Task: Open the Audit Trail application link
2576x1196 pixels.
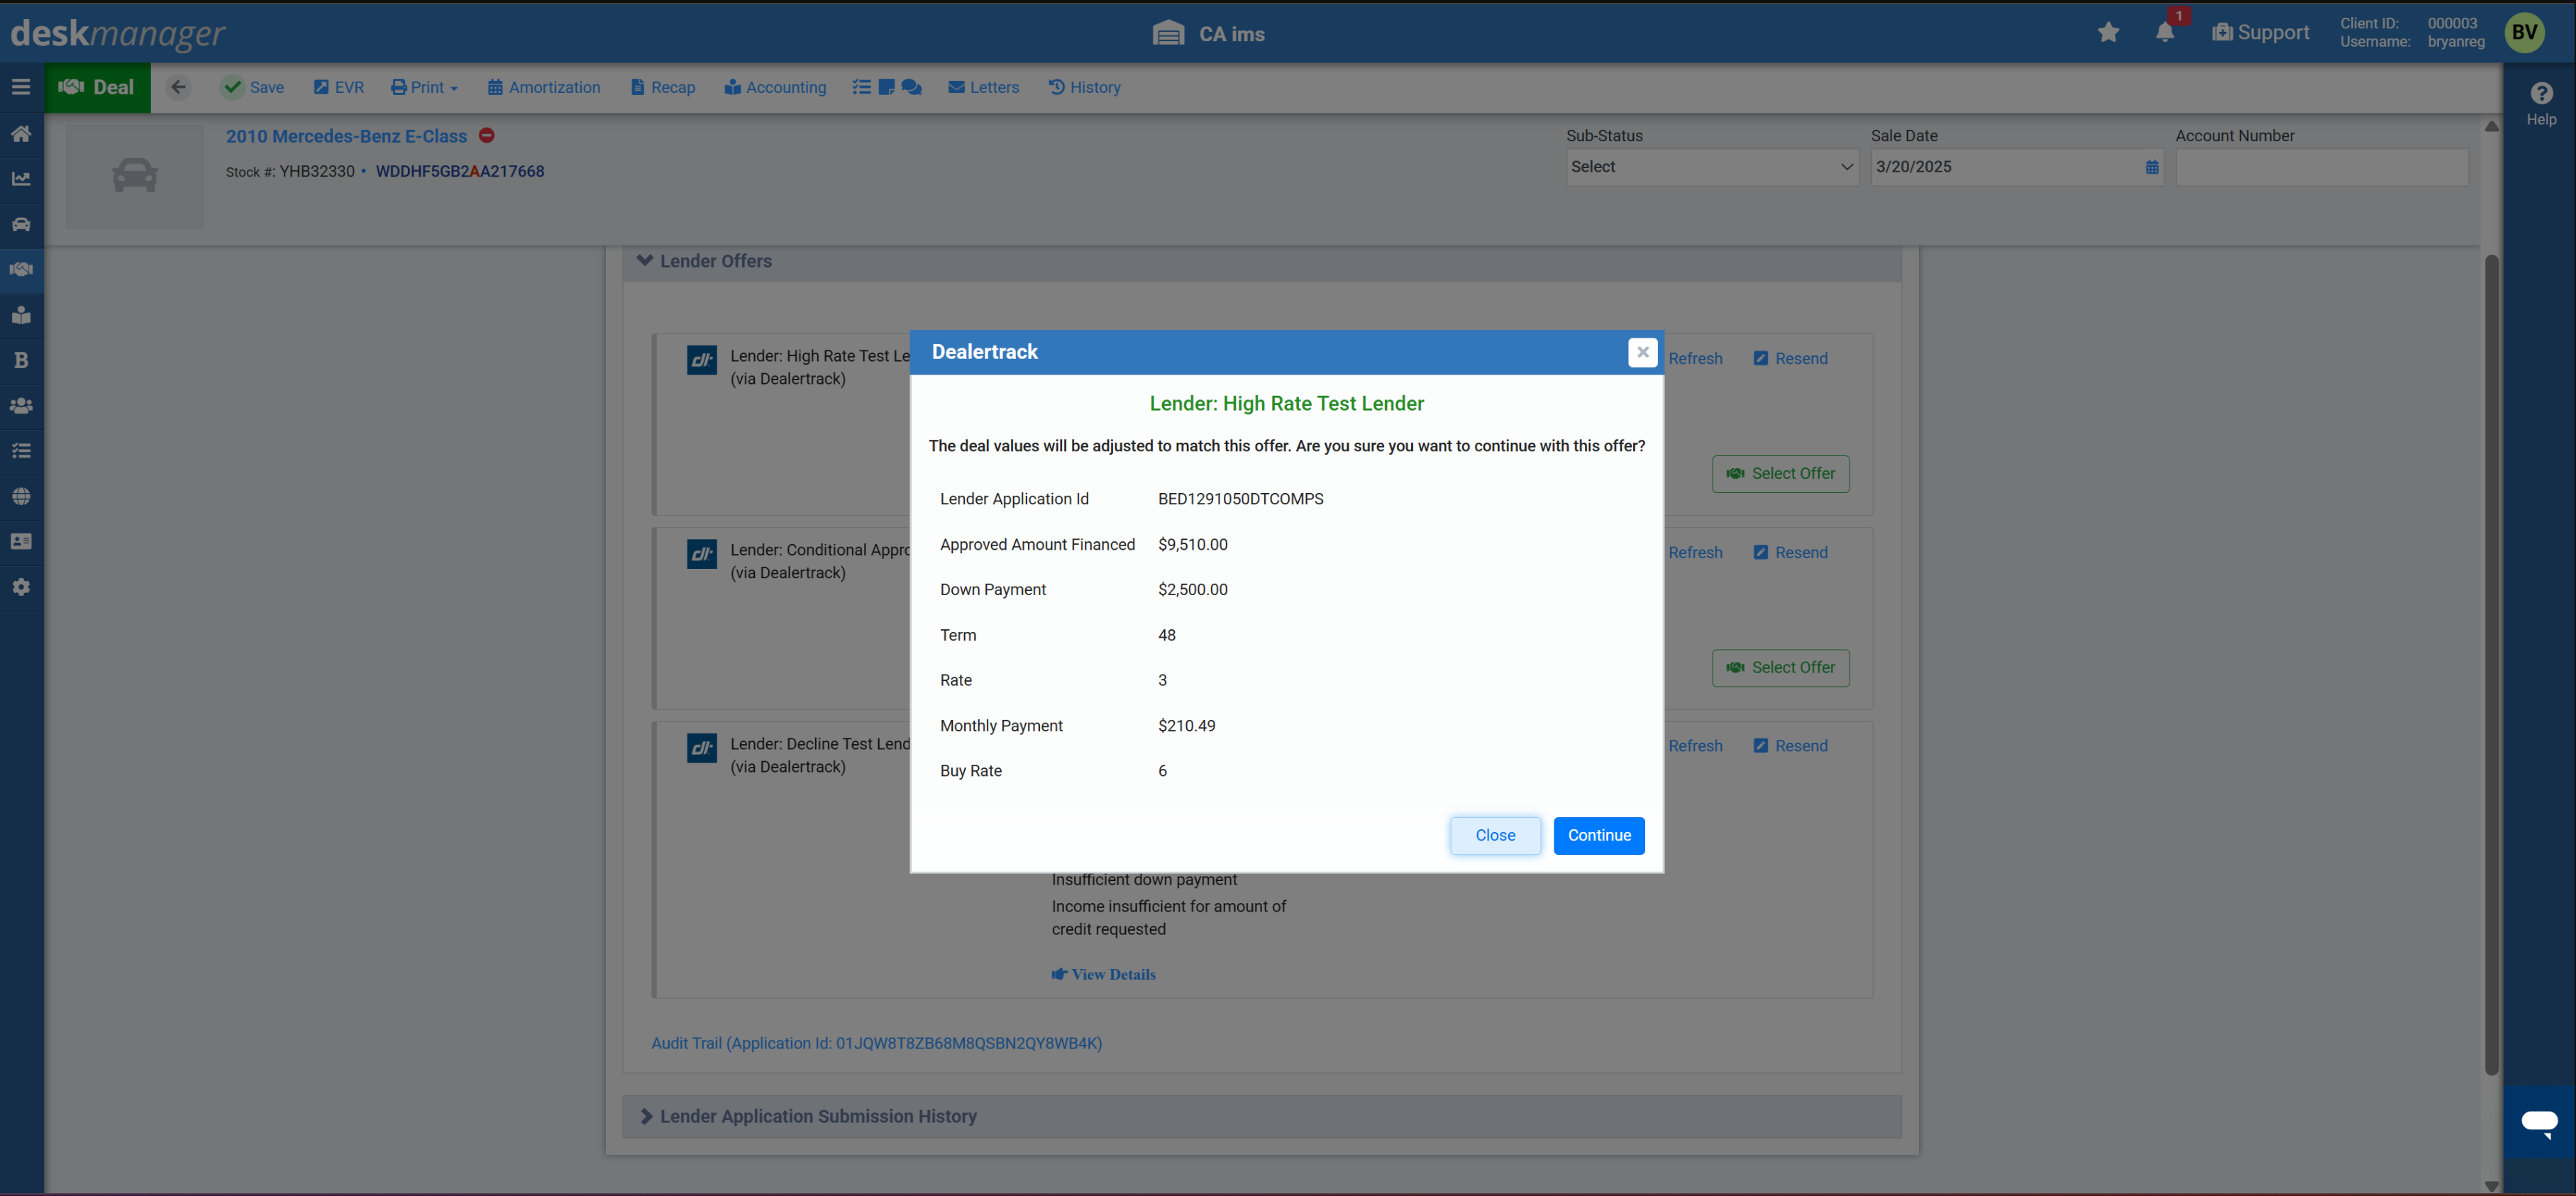Action: coord(876,1043)
